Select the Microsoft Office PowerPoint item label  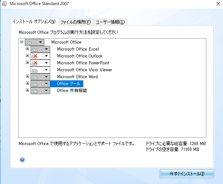[x=83, y=63]
